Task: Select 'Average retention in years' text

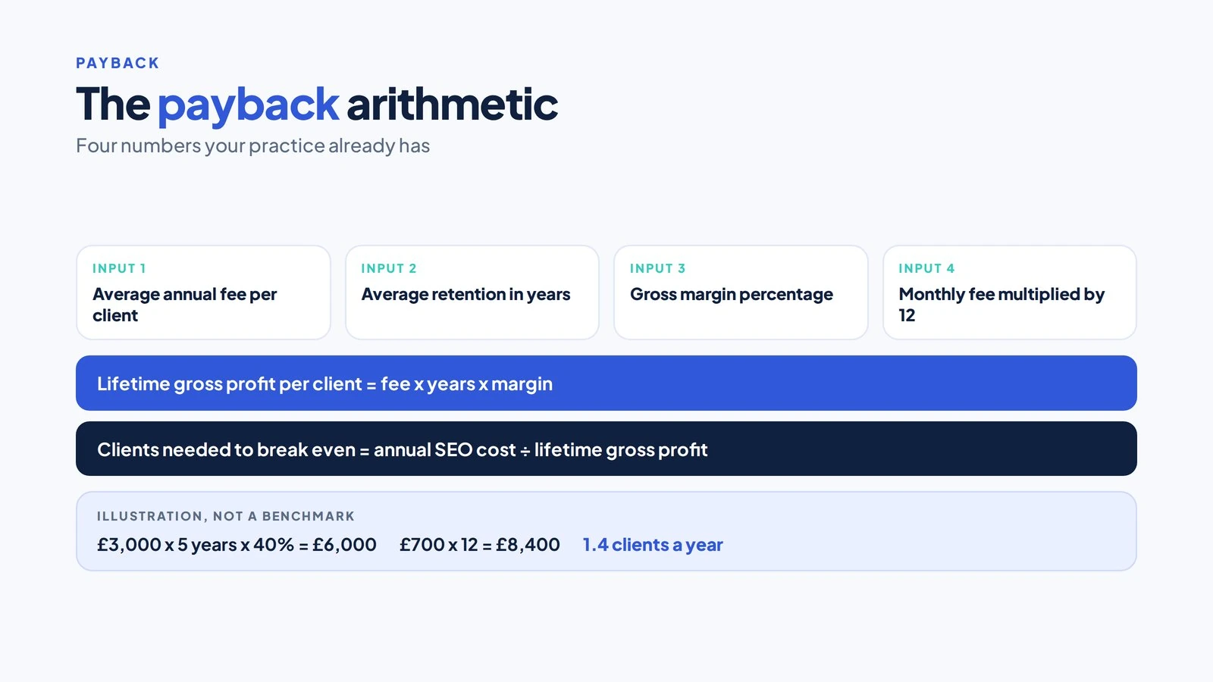Action: point(465,294)
